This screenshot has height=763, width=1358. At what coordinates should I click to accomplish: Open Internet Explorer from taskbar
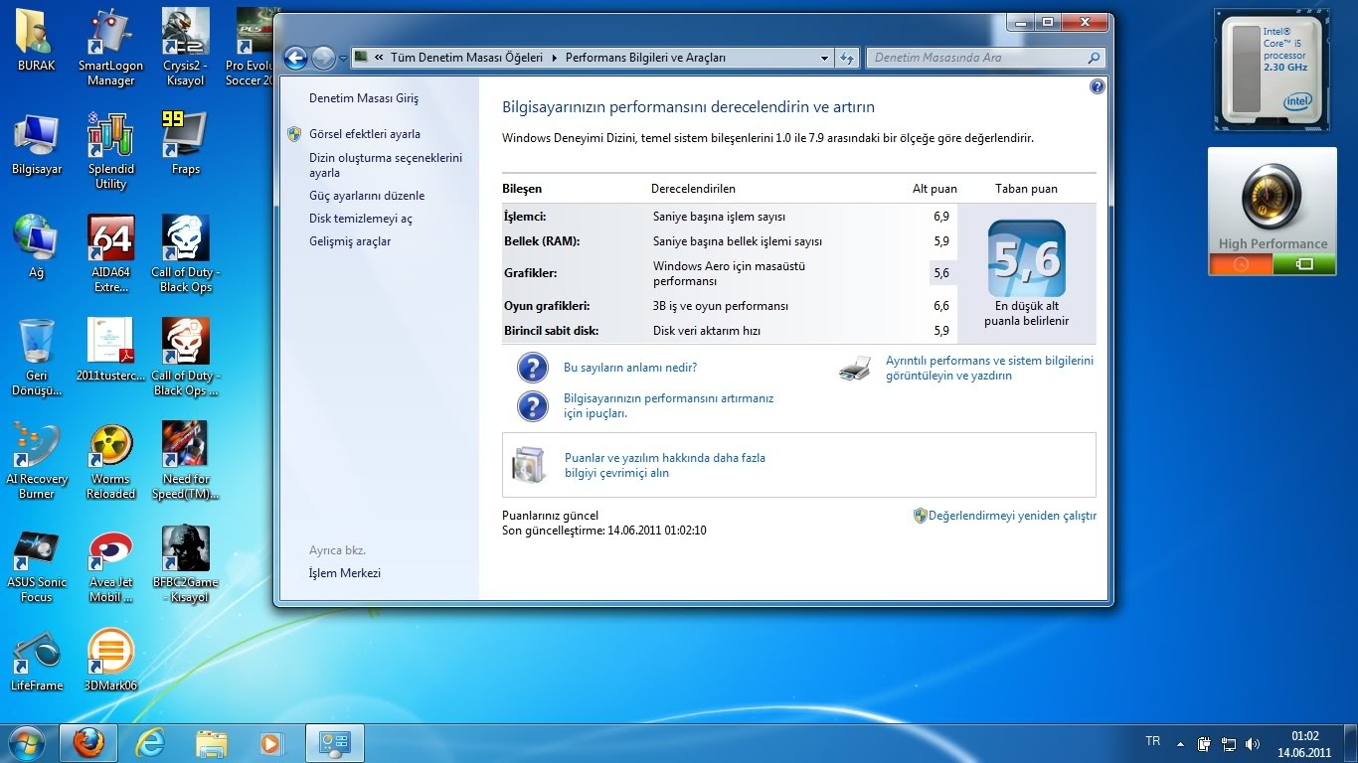coord(150,743)
